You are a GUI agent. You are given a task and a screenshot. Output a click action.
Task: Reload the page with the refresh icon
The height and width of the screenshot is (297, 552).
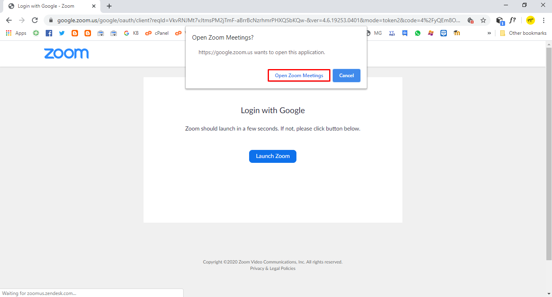(35, 20)
